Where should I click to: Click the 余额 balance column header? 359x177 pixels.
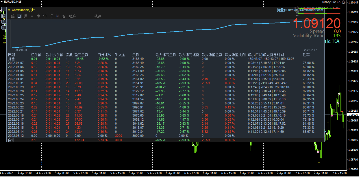[136, 55]
